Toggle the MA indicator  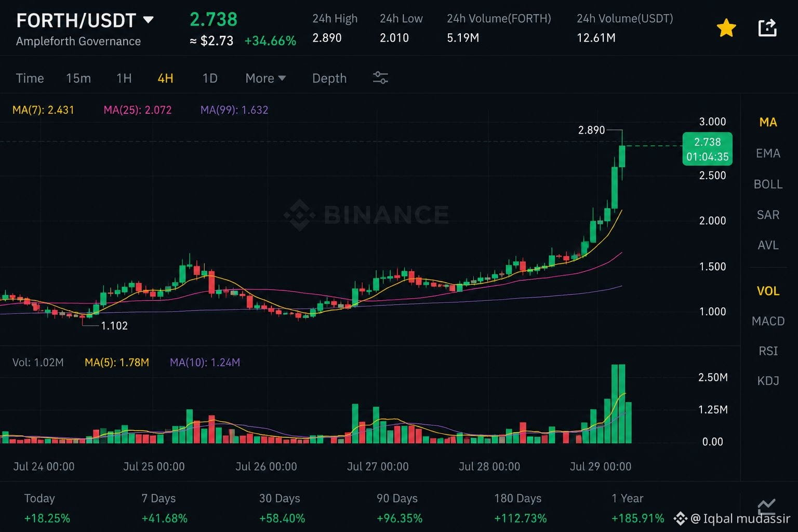click(768, 122)
